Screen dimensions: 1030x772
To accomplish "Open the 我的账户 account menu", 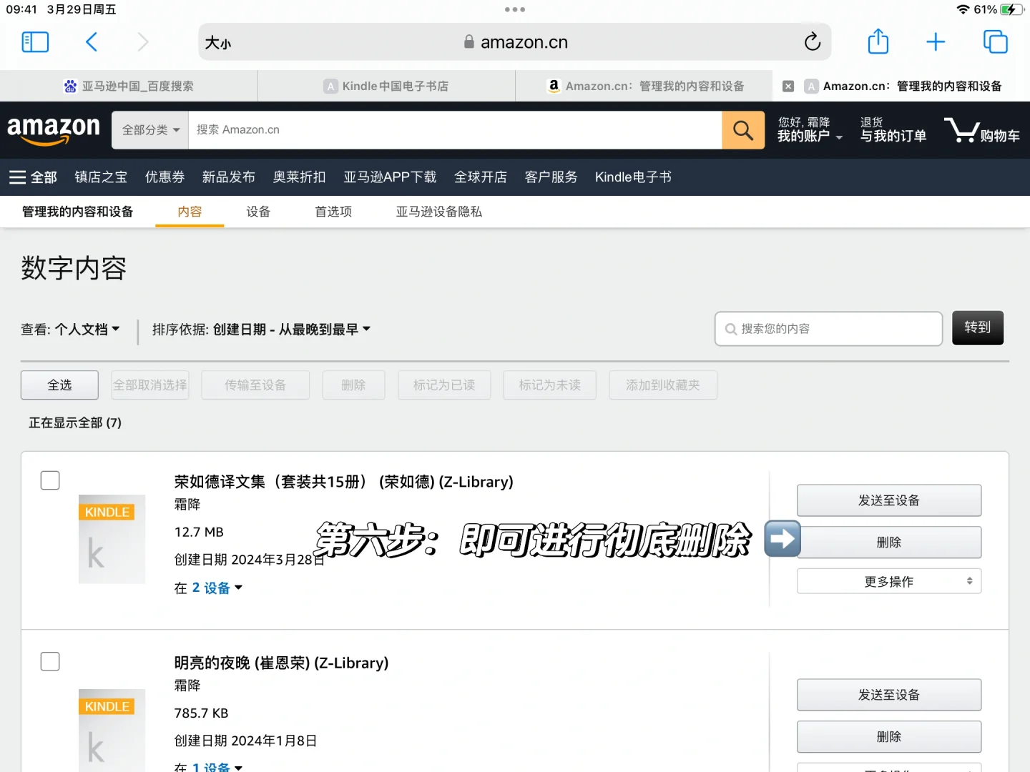I will pyautogui.click(x=810, y=129).
